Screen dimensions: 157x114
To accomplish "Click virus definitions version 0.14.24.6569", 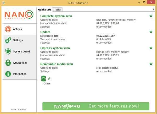I will 104,39.
